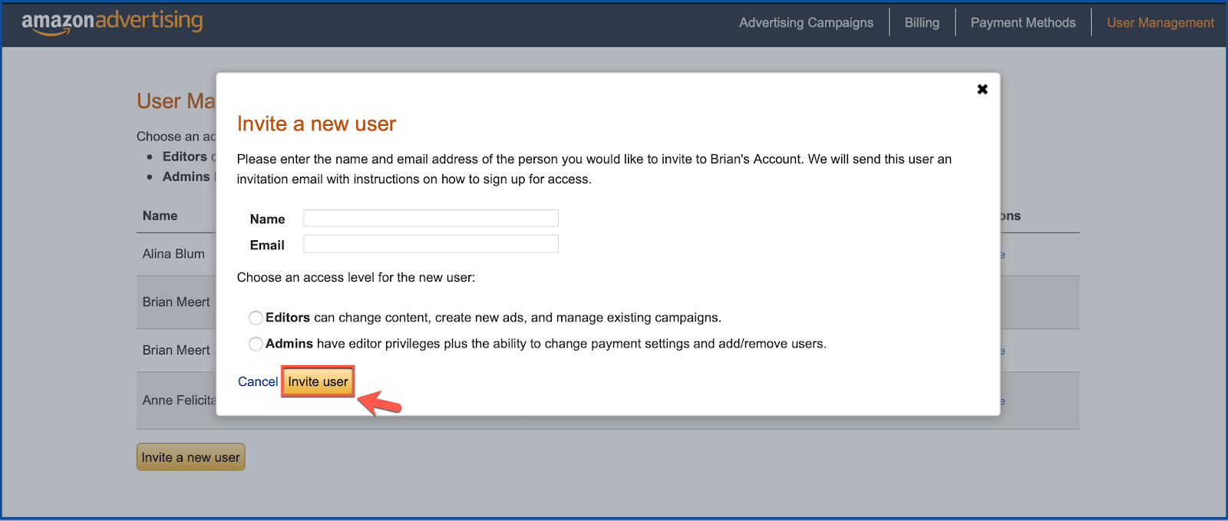Click the Amazon Advertising logo
Screen dimensions: 1228x521
point(112,21)
